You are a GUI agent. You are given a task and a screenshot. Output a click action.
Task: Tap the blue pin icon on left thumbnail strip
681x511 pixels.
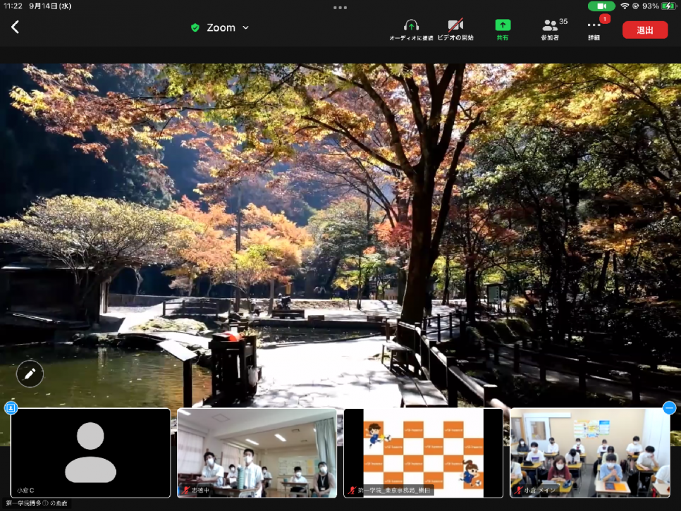click(11, 408)
